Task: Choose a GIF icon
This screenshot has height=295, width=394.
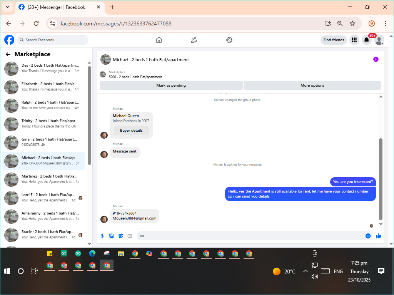Action: (130, 236)
